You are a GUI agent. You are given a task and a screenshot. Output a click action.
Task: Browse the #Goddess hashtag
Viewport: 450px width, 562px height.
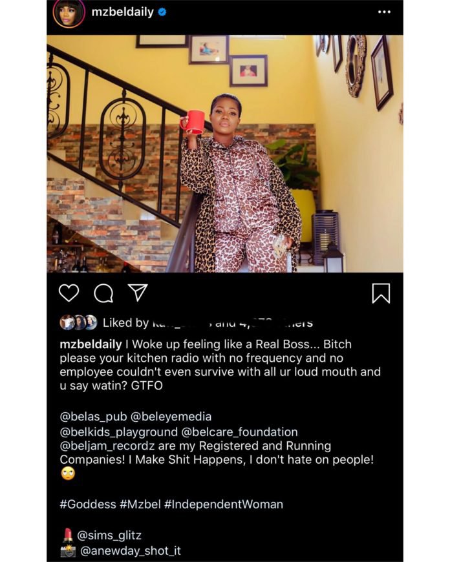point(88,505)
